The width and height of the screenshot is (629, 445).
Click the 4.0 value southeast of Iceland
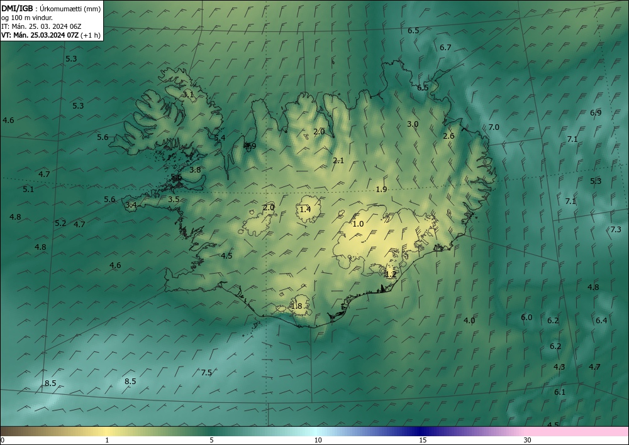(x=469, y=320)
